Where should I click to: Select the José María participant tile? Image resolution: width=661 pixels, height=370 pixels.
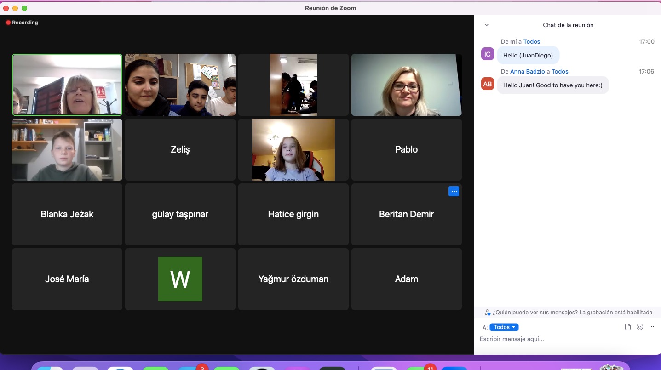67,279
